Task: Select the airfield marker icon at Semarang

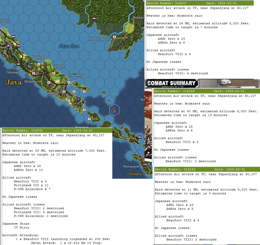Action: point(27,58)
